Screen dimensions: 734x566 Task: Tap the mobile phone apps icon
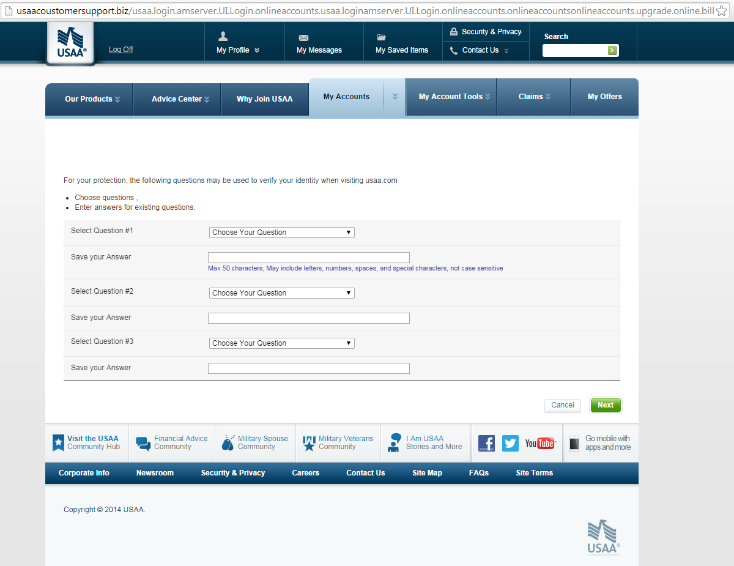pos(574,444)
